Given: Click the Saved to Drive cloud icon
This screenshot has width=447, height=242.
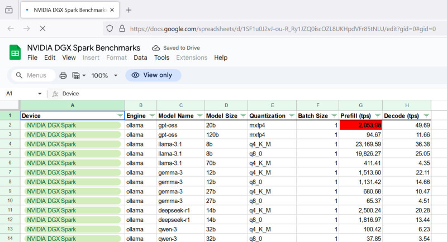Looking at the screenshot, I should 156,48.
